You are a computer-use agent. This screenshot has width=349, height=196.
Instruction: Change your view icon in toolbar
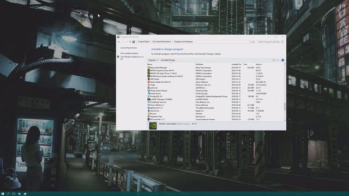pyautogui.click(x=274, y=60)
